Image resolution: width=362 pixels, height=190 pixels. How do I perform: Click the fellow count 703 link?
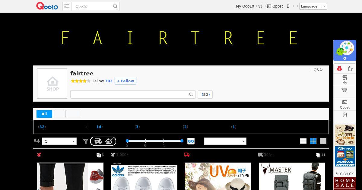109,81
